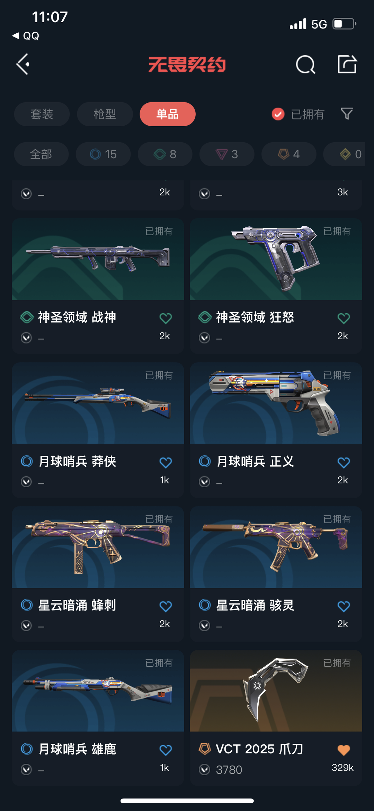Filter by green rarity chip showing 8
Screen dimensions: 374x811
[x=165, y=154]
